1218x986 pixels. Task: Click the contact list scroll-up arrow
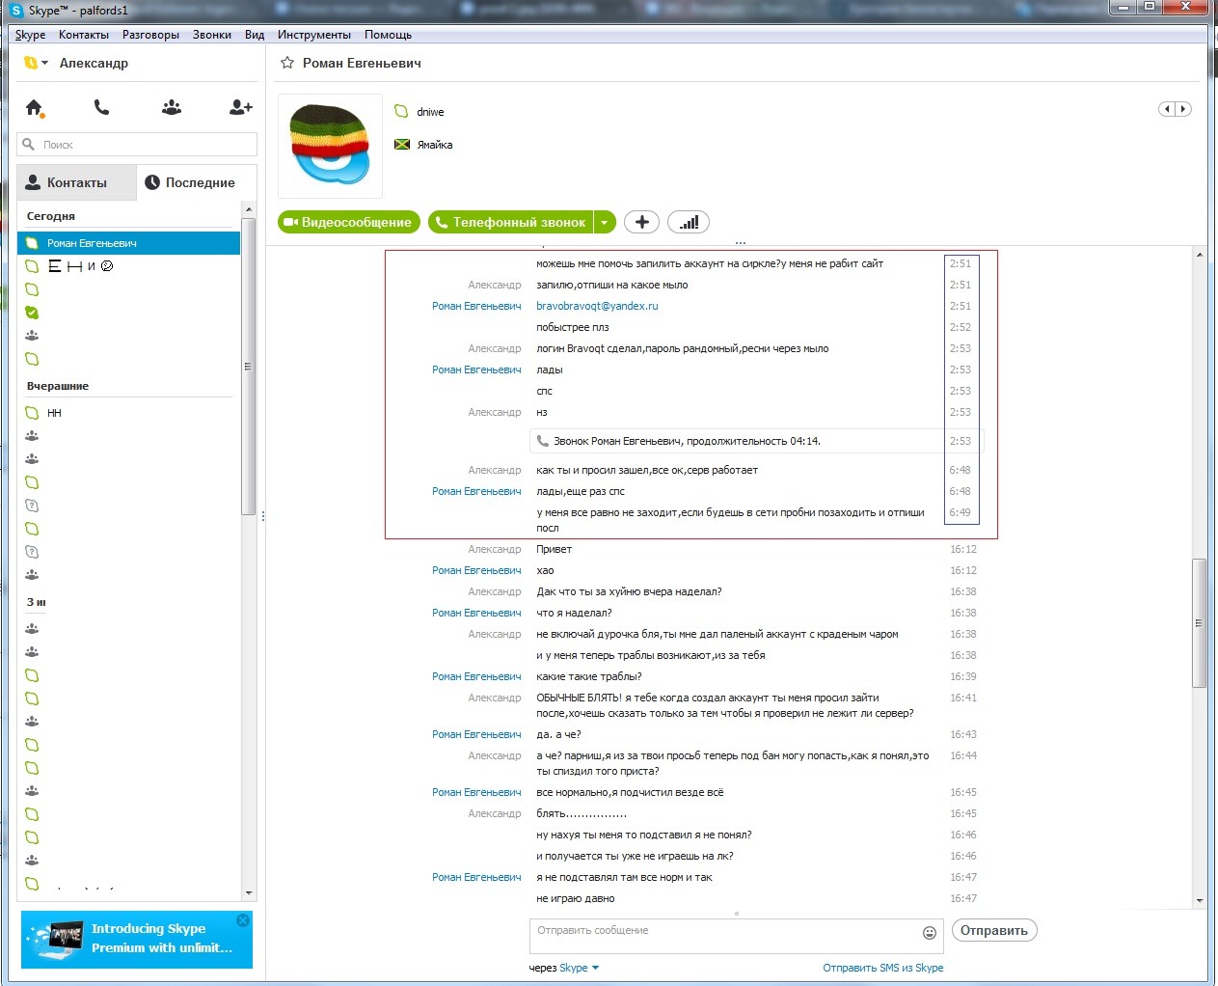tap(249, 209)
